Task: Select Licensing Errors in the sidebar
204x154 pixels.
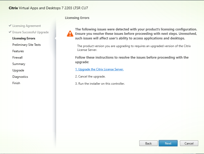Action: (x=24, y=38)
